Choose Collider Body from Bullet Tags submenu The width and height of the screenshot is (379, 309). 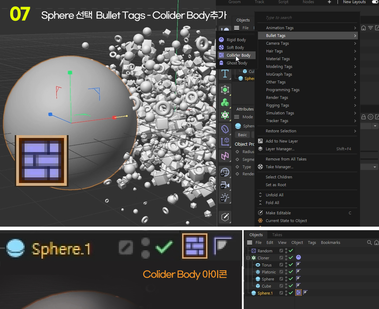pos(237,55)
